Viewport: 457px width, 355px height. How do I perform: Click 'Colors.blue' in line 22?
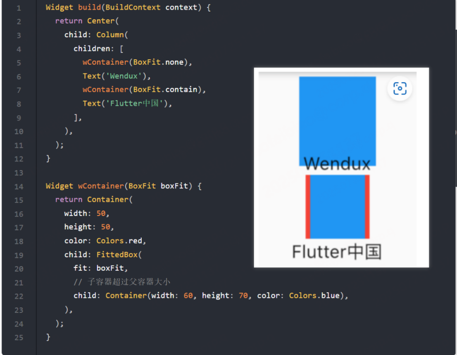(314, 296)
